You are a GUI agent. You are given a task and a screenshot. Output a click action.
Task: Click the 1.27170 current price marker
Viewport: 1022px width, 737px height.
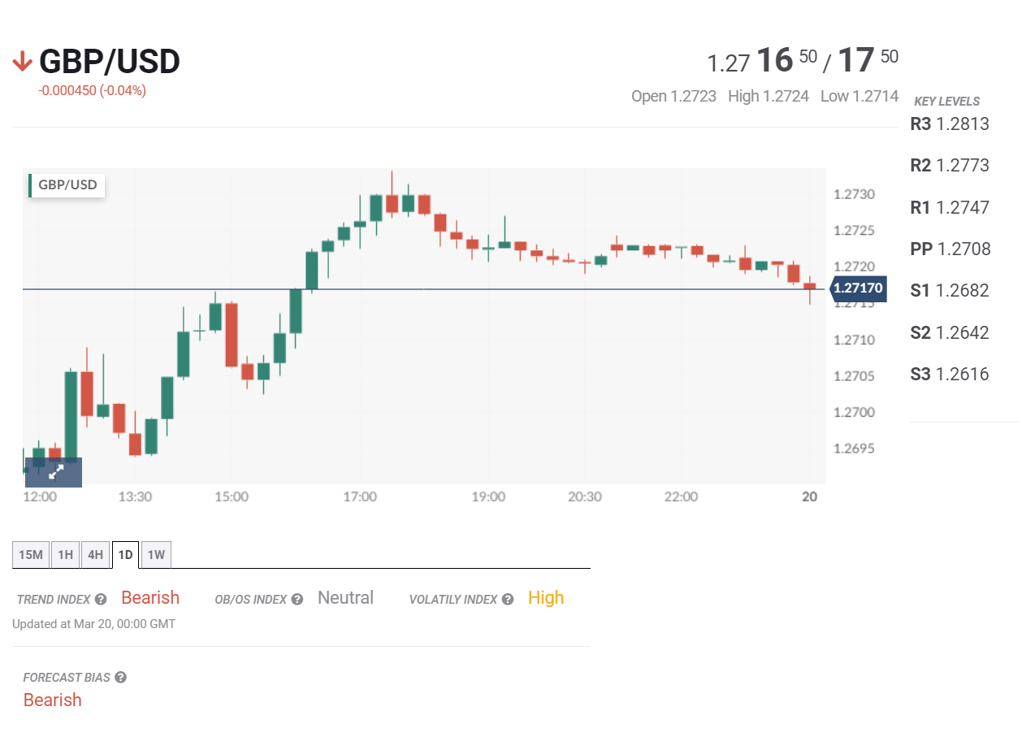click(x=858, y=288)
